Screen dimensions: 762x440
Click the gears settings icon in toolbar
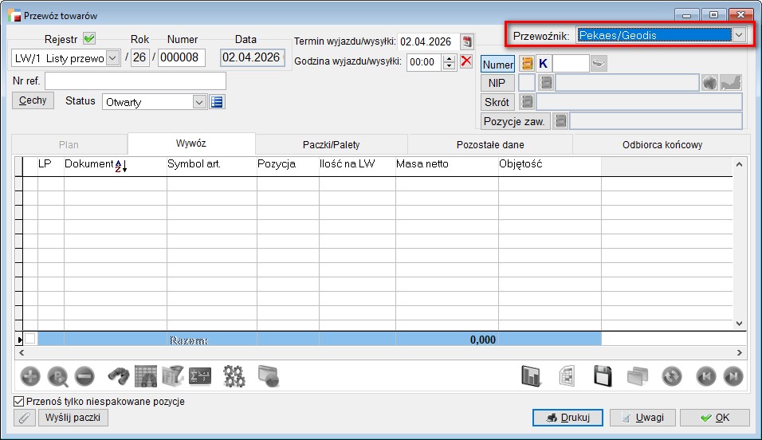point(234,376)
